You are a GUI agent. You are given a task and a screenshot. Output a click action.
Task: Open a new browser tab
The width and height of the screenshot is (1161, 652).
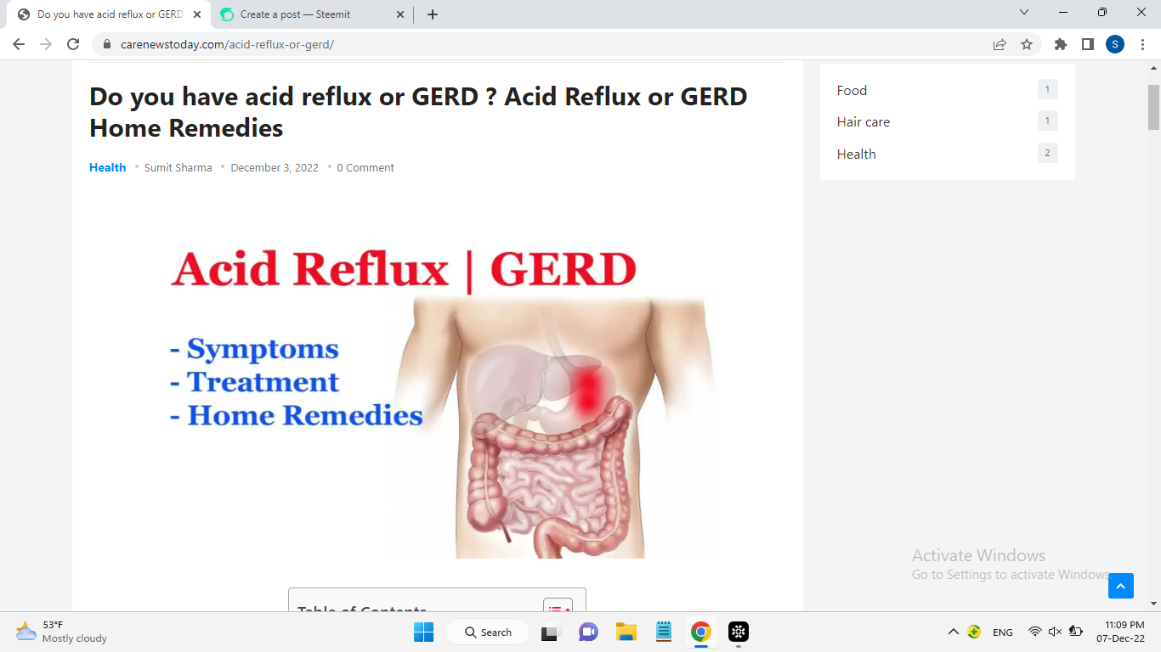point(433,14)
